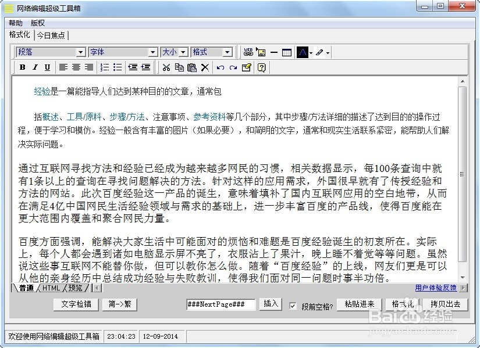Click the horizontal scroll right arrow
Screen dimensions: 480x348
click(464, 288)
